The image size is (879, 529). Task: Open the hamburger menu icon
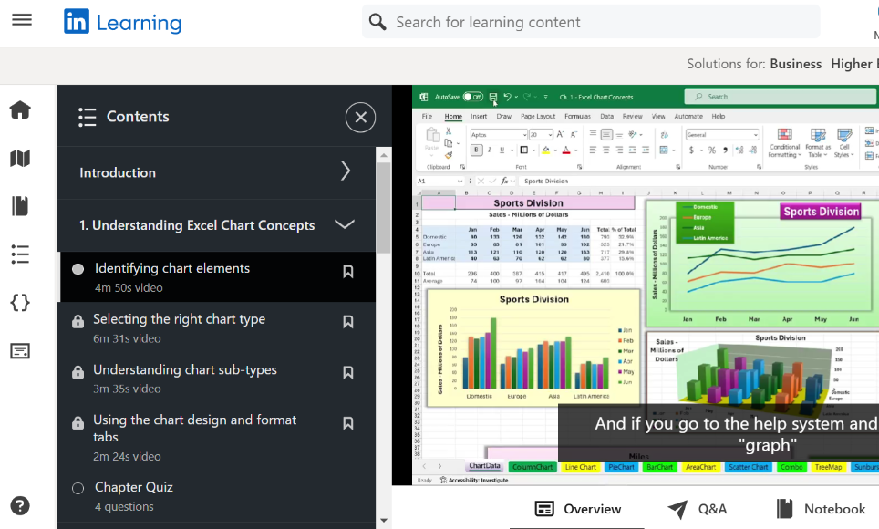[22, 20]
